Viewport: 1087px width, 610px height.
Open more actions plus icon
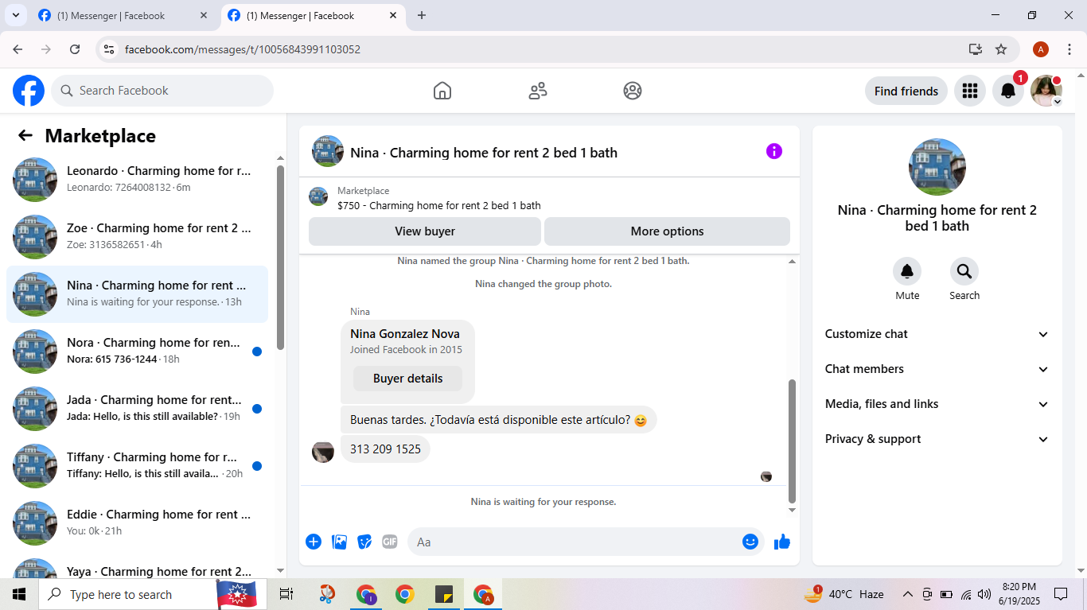tap(314, 542)
